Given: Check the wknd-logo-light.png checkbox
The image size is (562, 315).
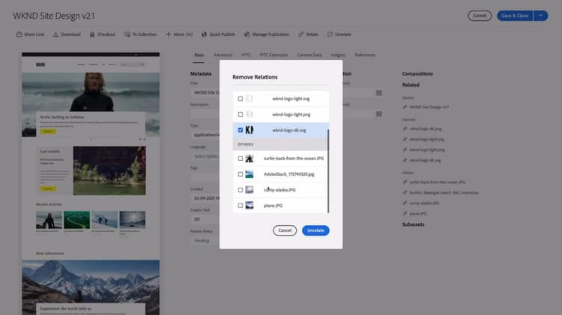Looking at the screenshot, I should pos(241,114).
